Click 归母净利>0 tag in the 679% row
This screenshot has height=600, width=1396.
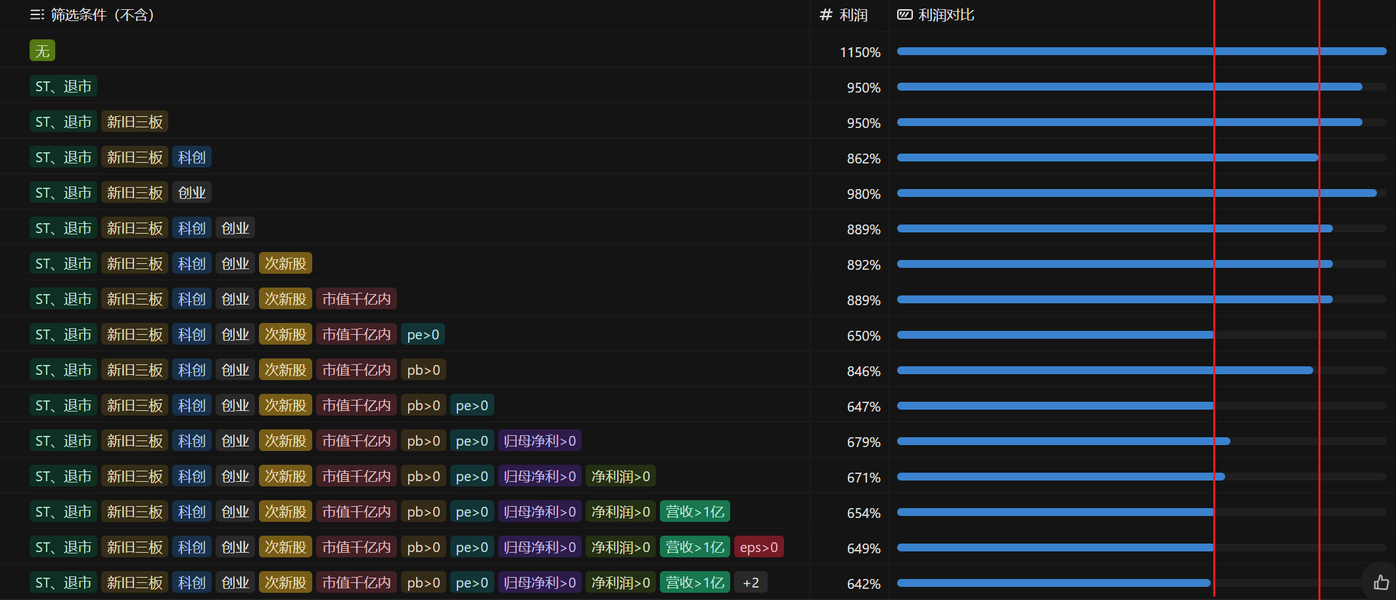click(540, 441)
